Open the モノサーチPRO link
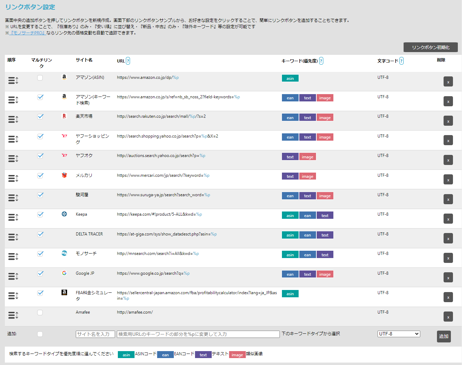The width and height of the screenshot is (462, 365). point(27,33)
